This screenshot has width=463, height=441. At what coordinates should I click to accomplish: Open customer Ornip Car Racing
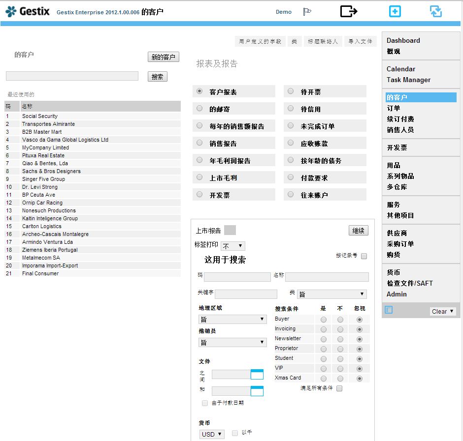click(42, 203)
